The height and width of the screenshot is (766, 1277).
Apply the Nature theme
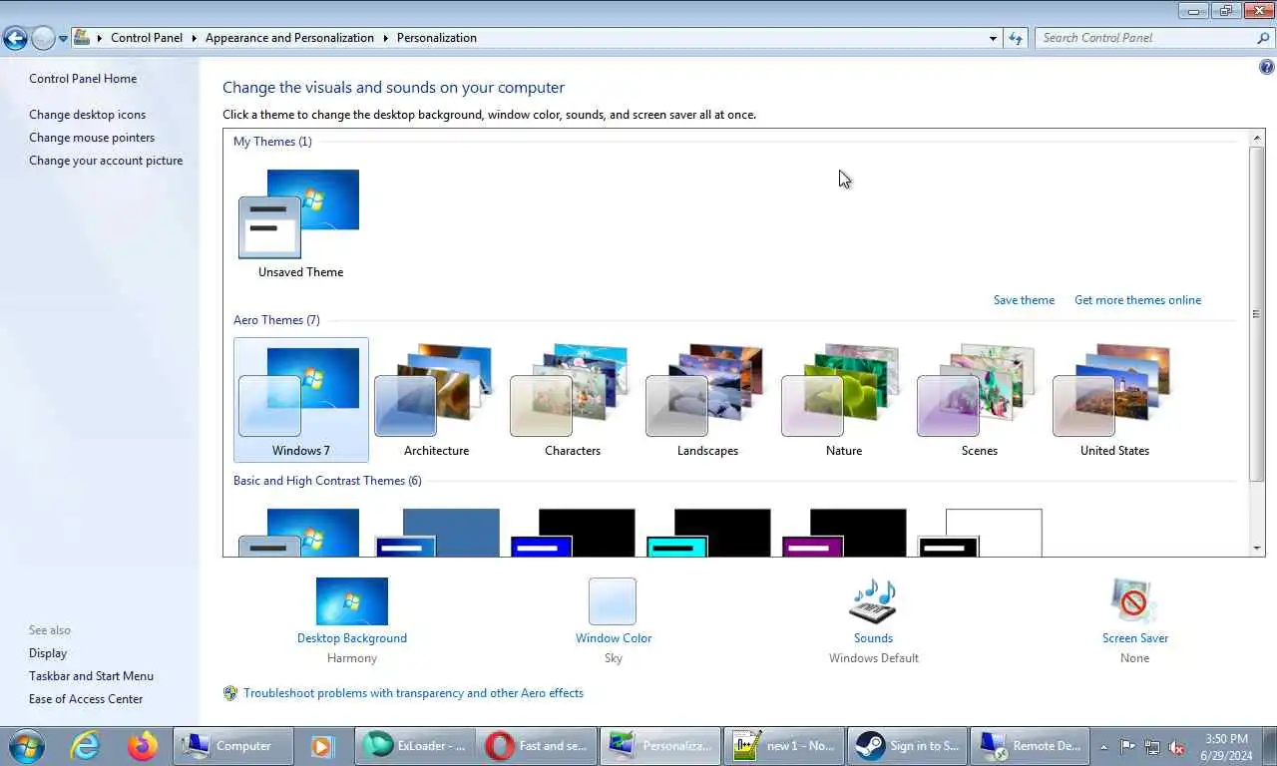coord(843,399)
